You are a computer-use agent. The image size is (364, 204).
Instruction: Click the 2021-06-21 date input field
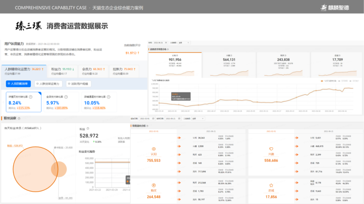coord(161,43)
